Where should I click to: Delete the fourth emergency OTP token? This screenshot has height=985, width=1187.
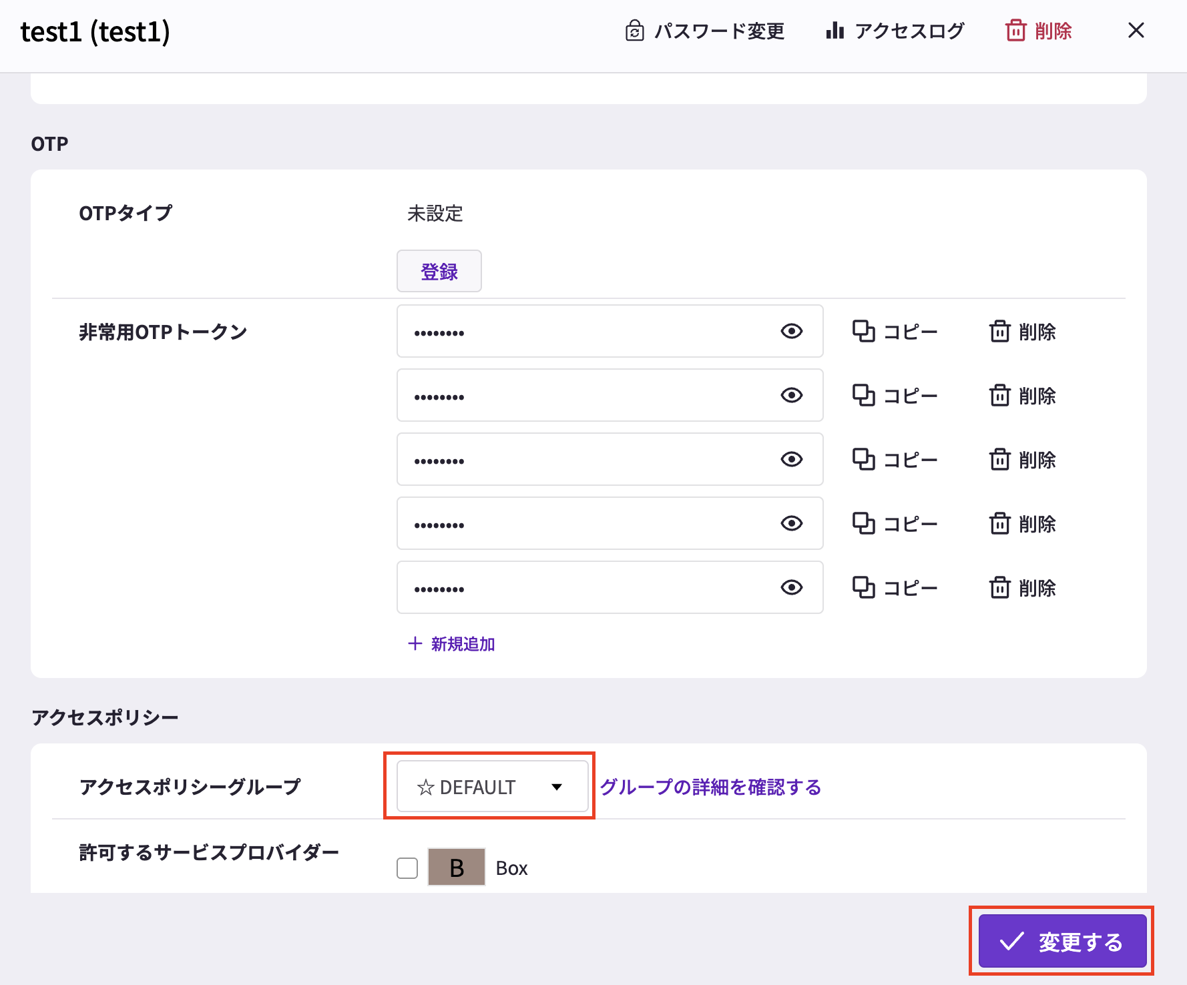[1022, 524]
